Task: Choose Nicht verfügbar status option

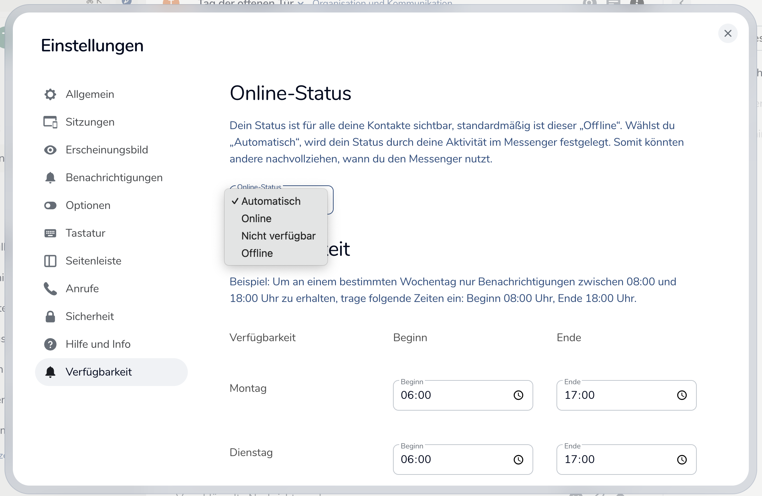Action: coord(278,236)
